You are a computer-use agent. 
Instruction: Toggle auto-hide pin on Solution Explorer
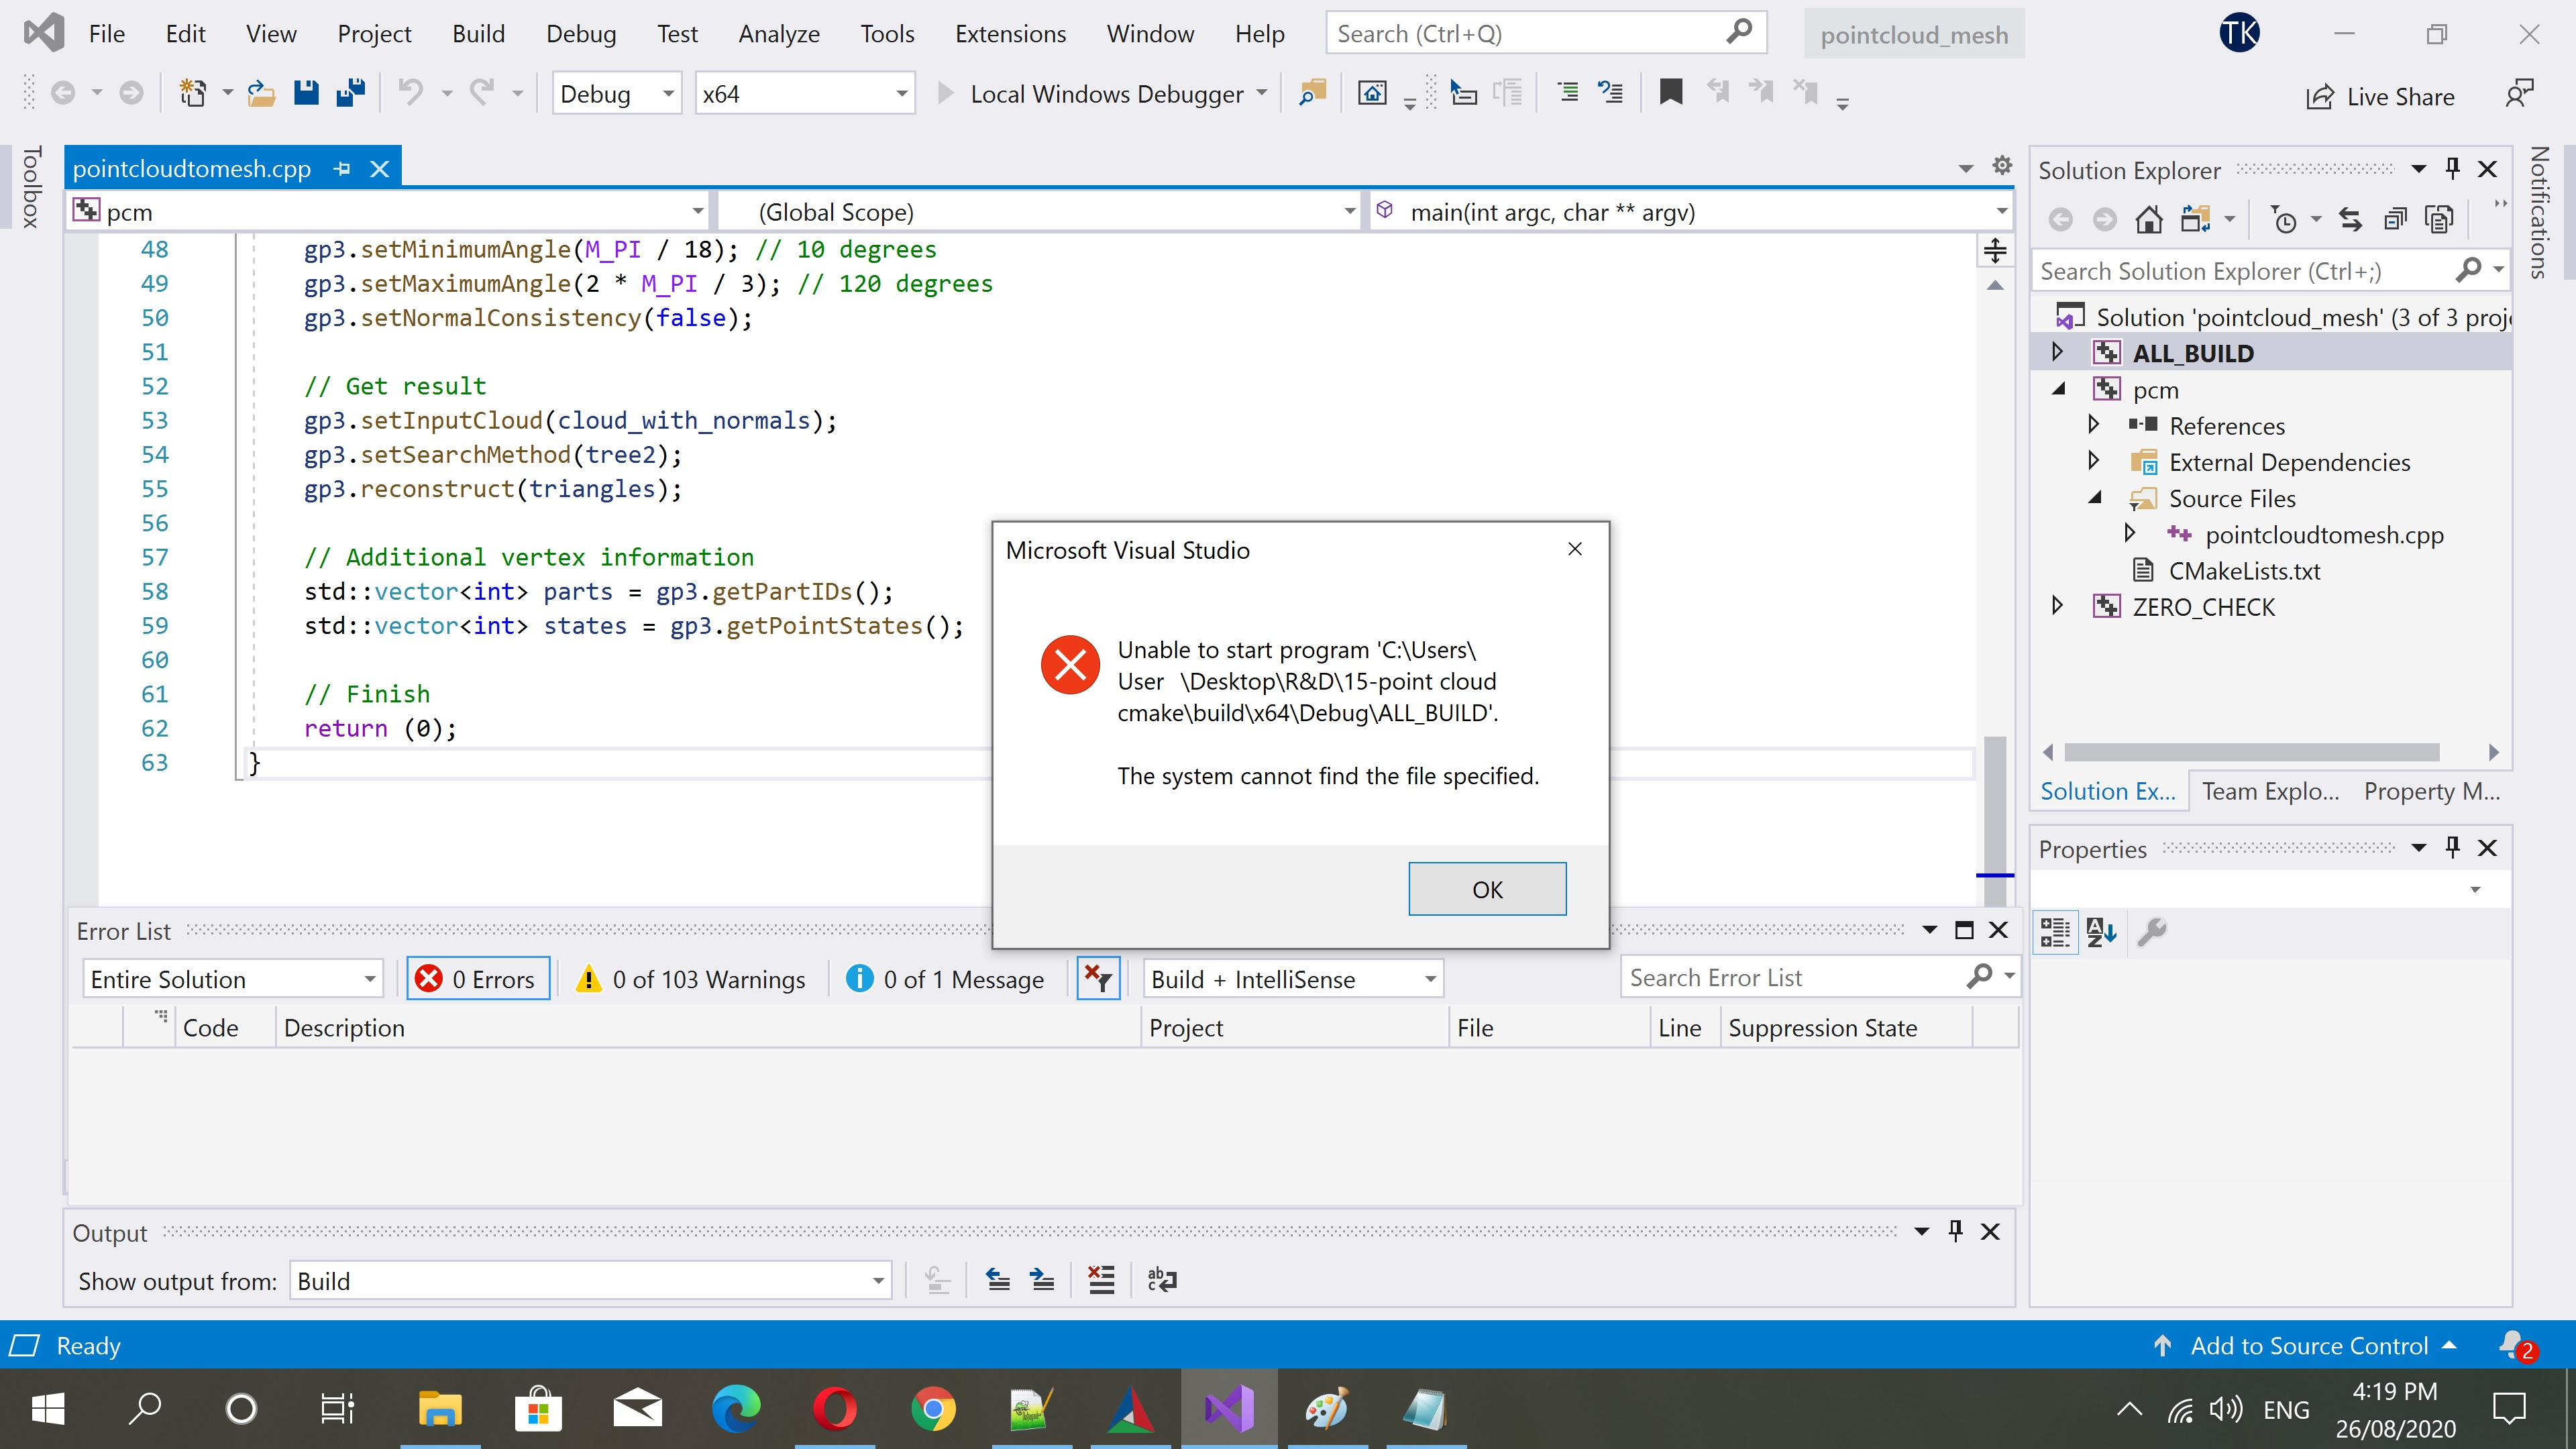(x=2452, y=169)
